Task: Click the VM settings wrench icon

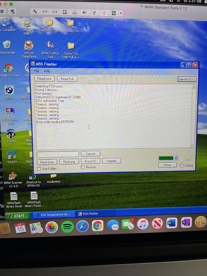Action: point(35,12)
